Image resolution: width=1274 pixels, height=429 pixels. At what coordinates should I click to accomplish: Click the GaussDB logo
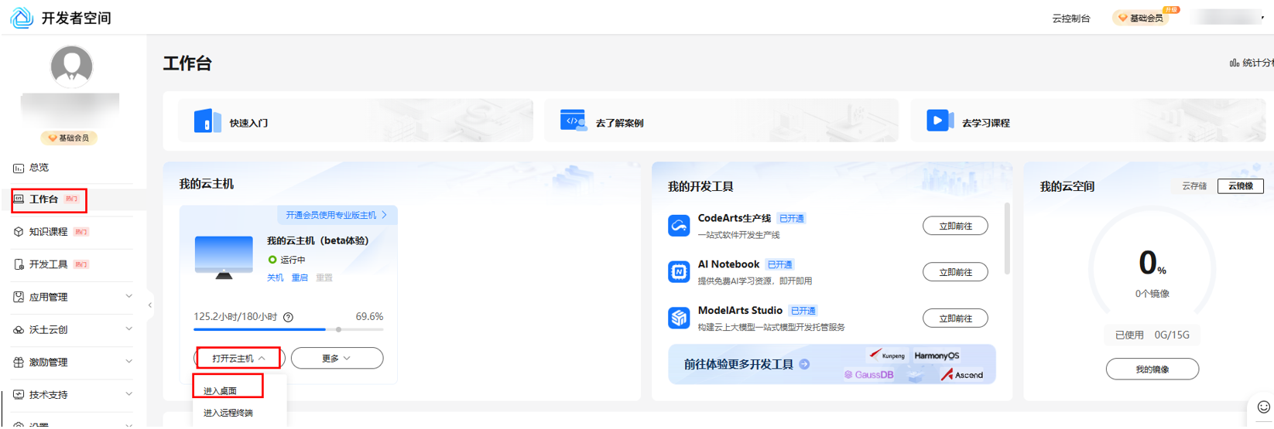(x=868, y=375)
